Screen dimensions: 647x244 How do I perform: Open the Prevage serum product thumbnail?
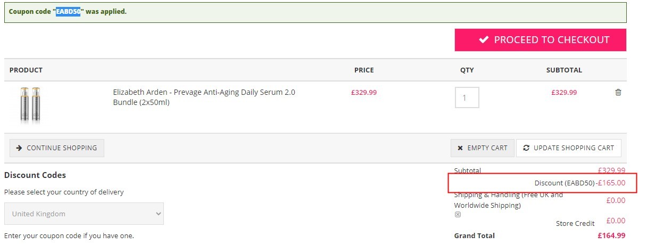29,105
